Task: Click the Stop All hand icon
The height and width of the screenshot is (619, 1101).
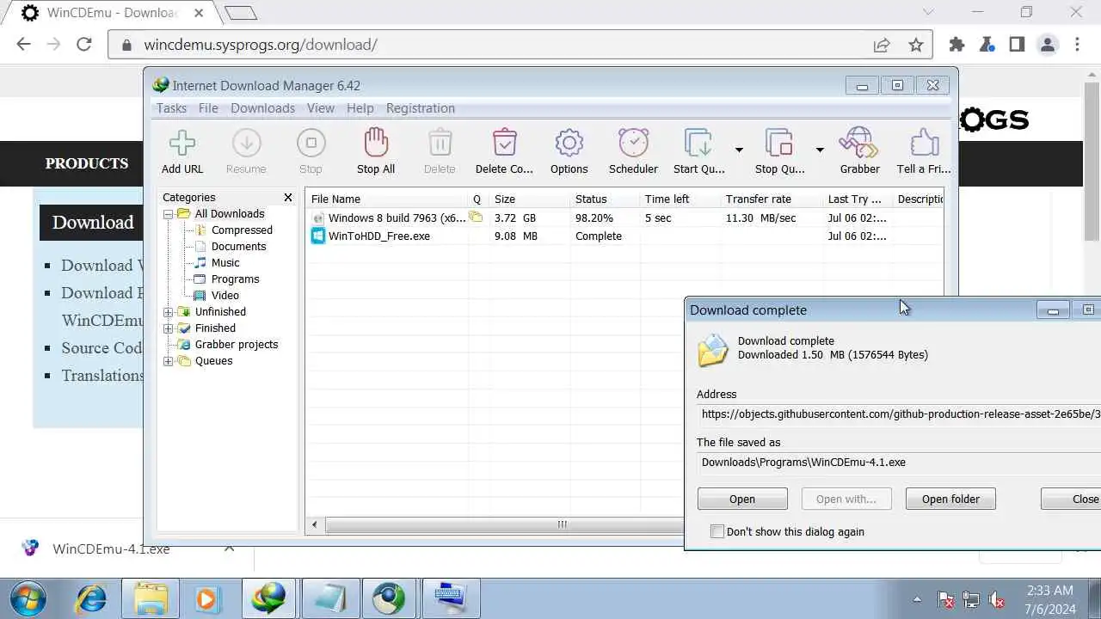Action: (376, 144)
